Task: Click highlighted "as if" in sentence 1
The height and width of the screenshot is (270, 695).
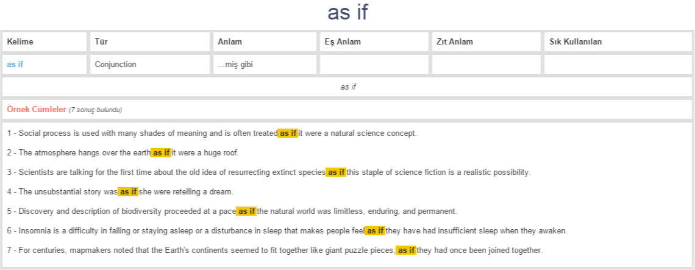Action: click(288, 133)
